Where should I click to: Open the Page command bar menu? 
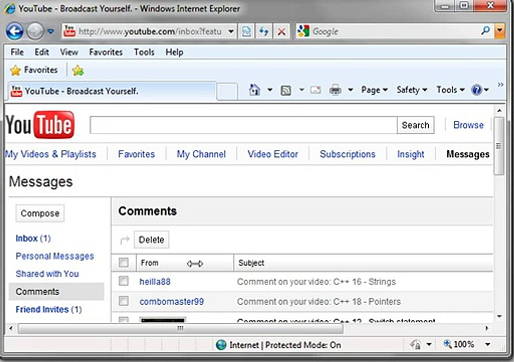pyautogui.click(x=374, y=89)
